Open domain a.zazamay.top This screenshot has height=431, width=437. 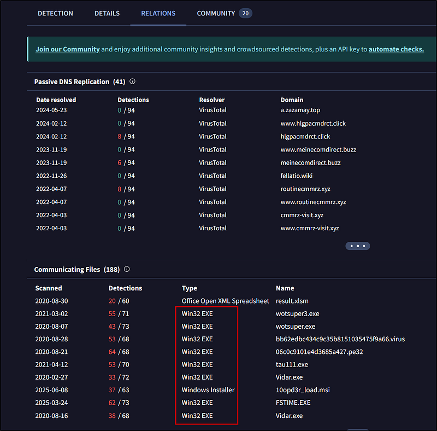click(300, 110)
